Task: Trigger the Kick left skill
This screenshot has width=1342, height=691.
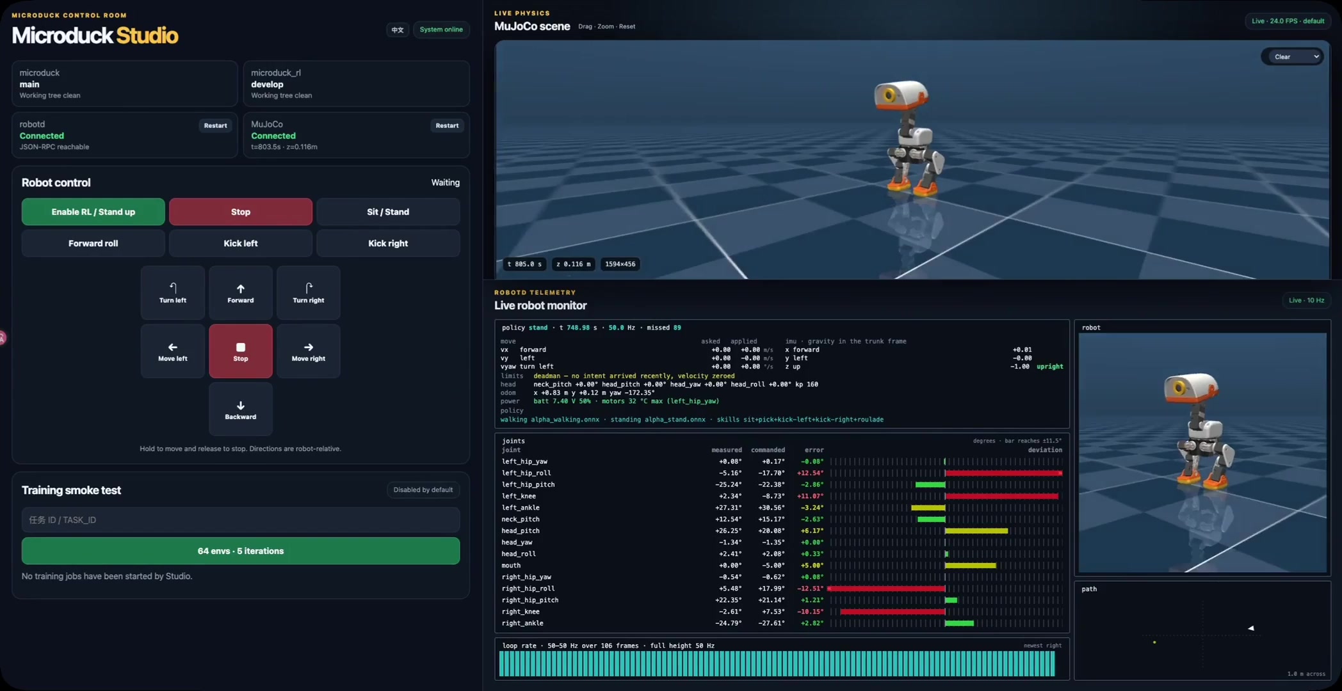Action: pyautogui.click(x=240, y=243)
